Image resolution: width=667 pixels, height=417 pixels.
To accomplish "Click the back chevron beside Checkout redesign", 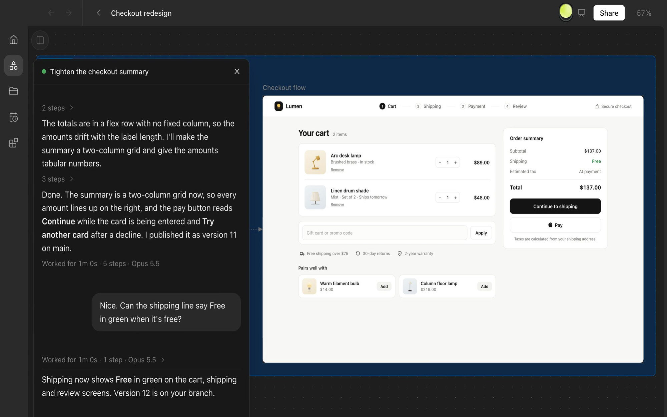I will [98, 13].
